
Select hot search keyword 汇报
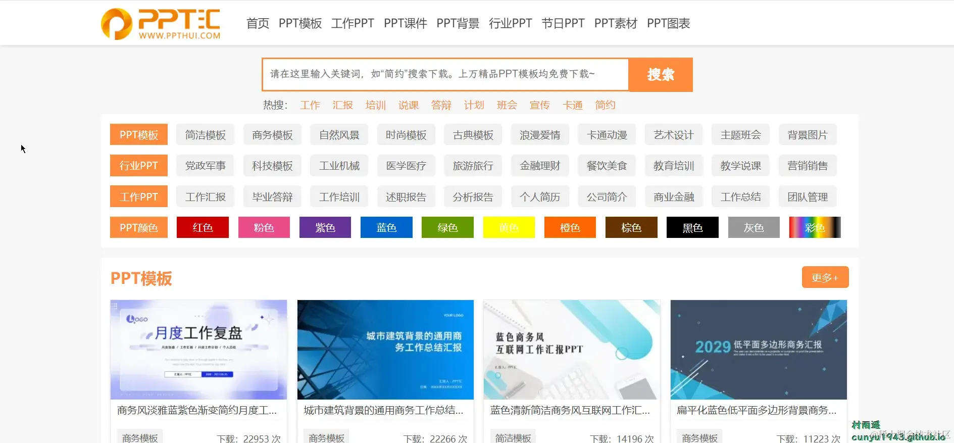343,105
